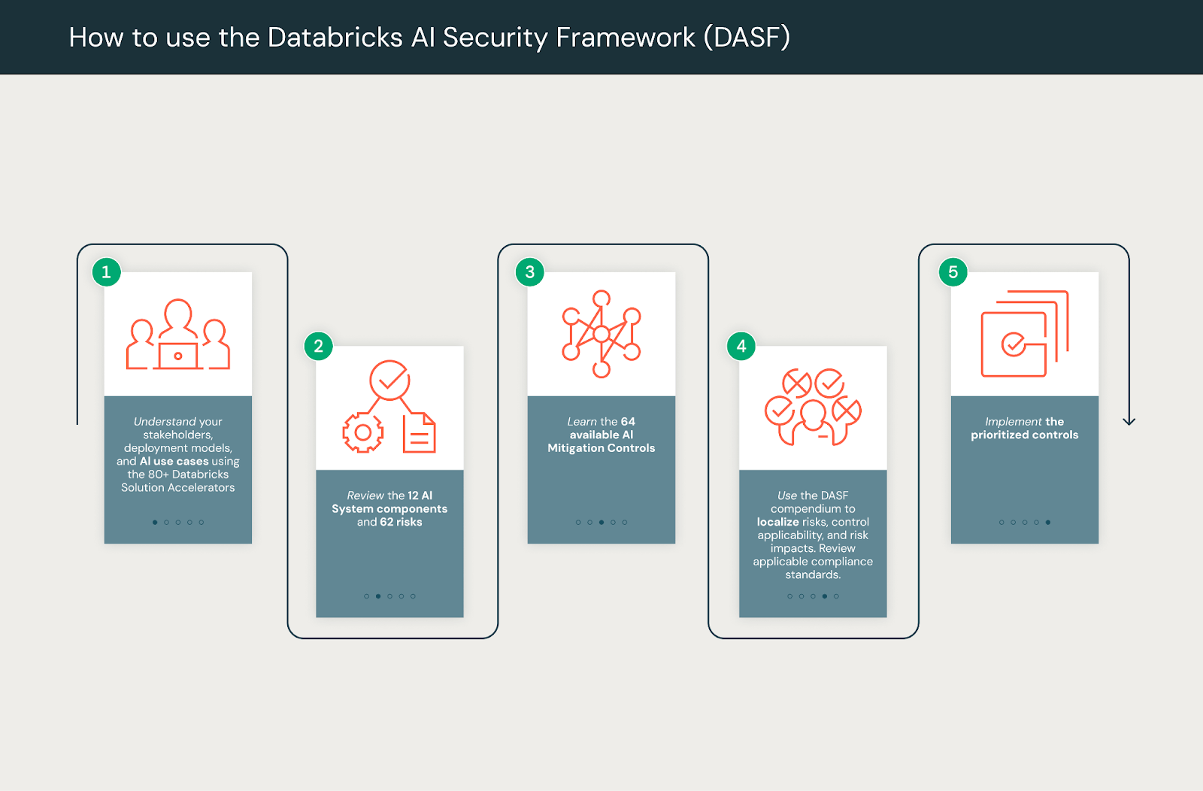Select the filled first dot on the Understand card
Screen dimensions: 1203x791
(x=155, y=522)
